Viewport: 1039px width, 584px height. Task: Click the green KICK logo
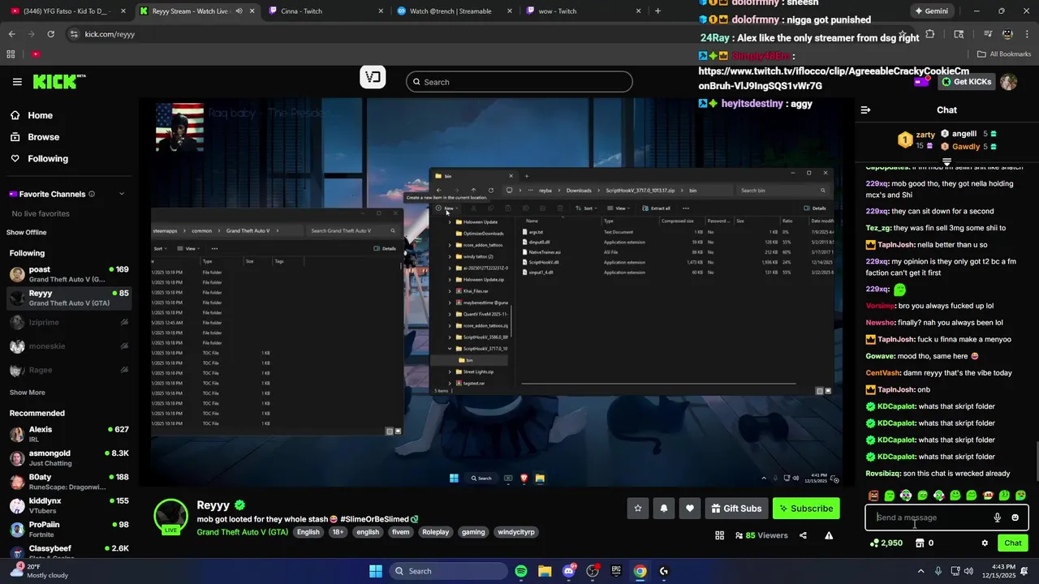pos(58,81)
